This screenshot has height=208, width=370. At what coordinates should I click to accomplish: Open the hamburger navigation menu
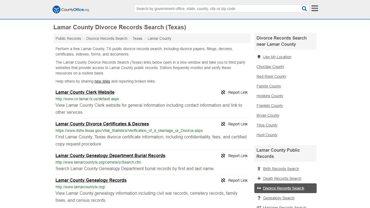tap(314, 8)
